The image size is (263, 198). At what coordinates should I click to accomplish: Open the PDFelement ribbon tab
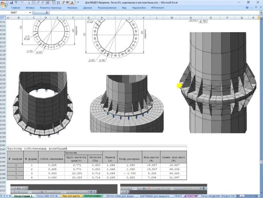[x=157, y=8]
